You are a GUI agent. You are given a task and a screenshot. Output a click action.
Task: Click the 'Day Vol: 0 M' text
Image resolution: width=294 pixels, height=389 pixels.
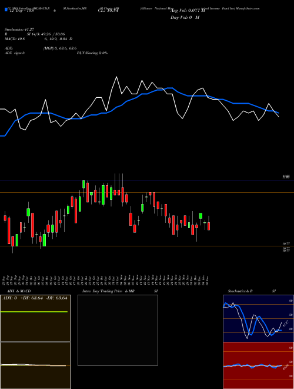pyautogui.click(x=185, y=18)
